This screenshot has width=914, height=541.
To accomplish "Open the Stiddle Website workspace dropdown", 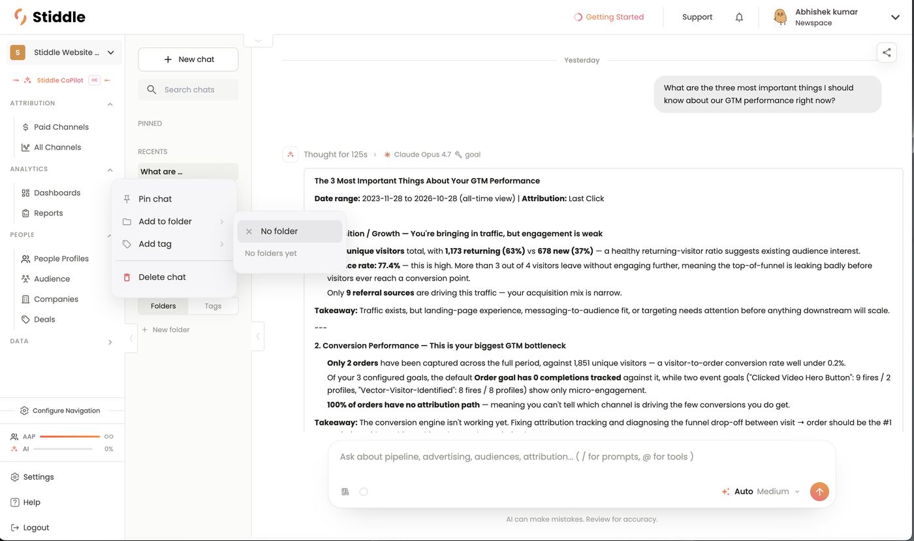I will point(64,53).
